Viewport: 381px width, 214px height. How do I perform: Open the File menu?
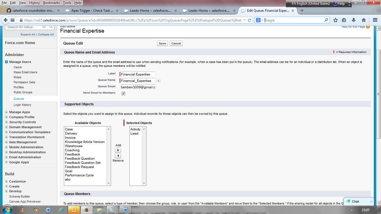(x=4, y=3)
